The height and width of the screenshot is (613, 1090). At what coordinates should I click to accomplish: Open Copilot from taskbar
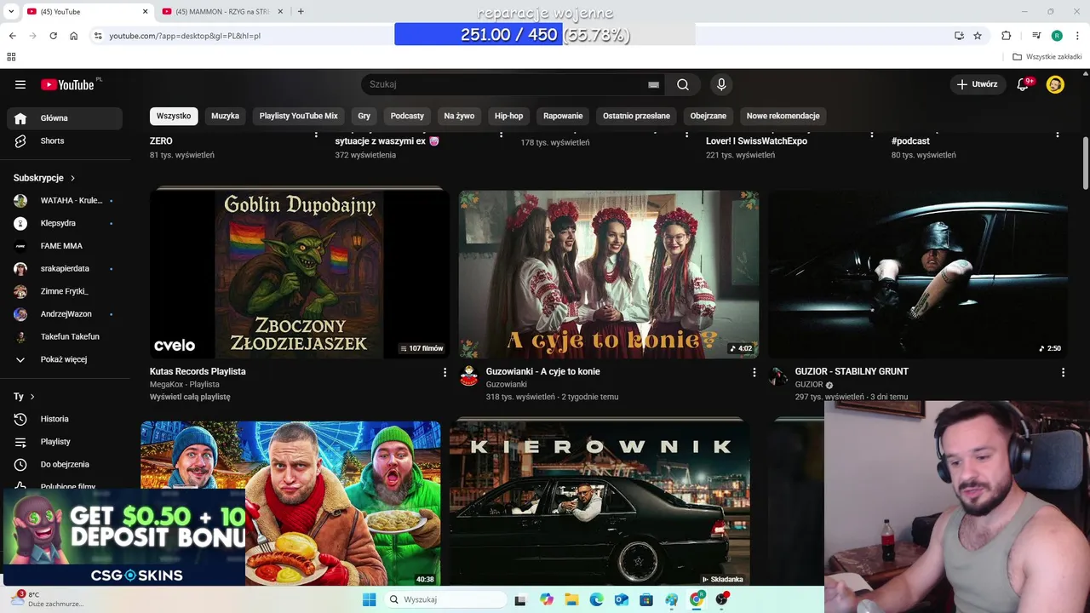pos(546,599)
